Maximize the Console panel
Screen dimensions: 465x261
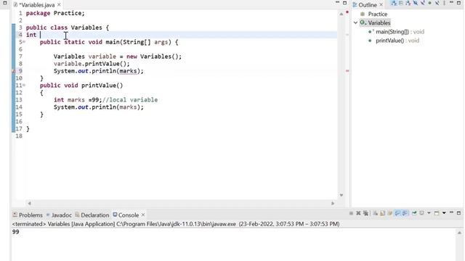pyautogui.click(x=458, y=213)
